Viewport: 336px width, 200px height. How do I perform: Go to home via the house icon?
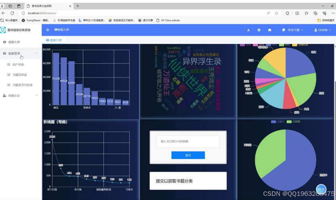click(269, 30)
